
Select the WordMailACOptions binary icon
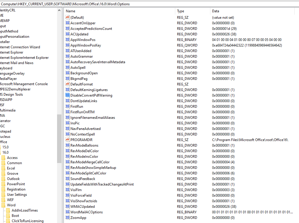click(x=67, y=212)
